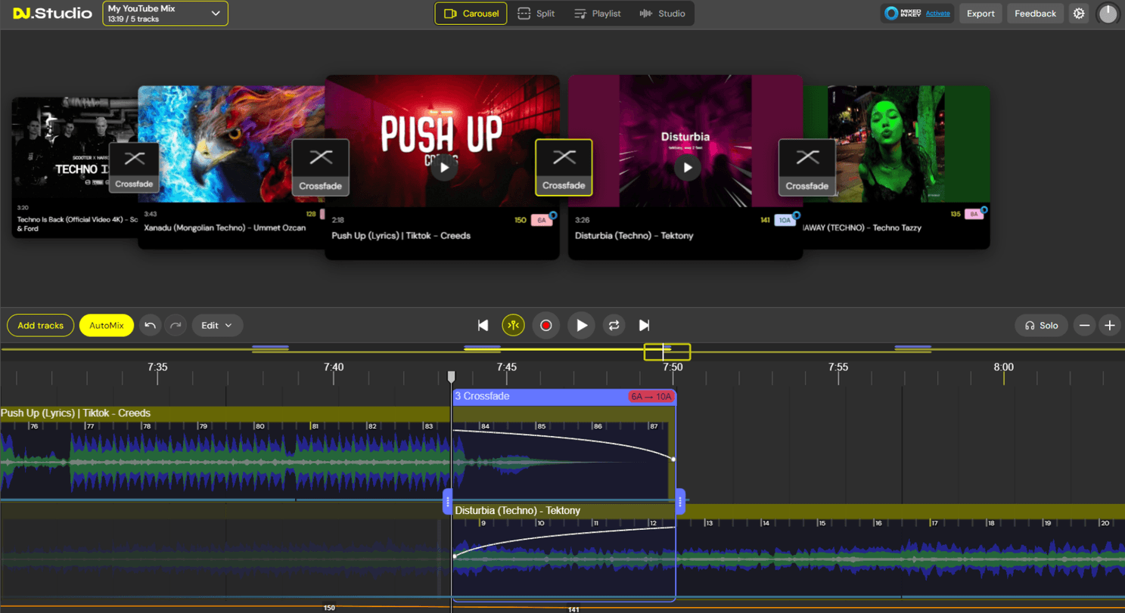The image size is (1125, 613).
Task: Switch to Carousel view tab
Action: (471, 14)
